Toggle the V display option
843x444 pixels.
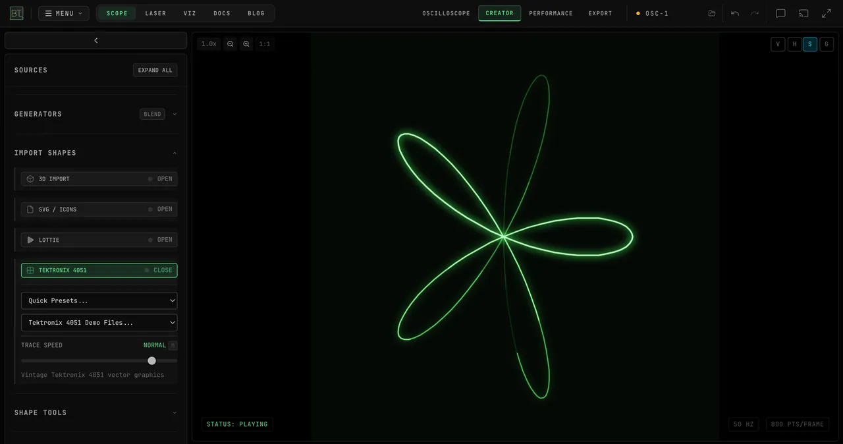(x=778, y=44)
